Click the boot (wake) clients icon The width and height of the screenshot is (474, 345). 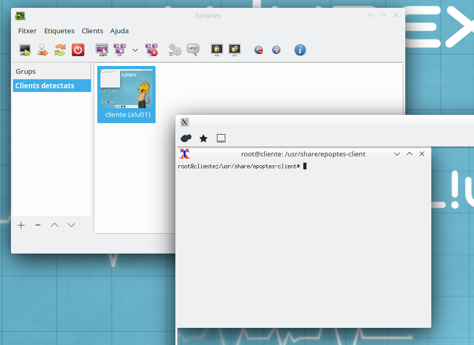click(25, 50)
